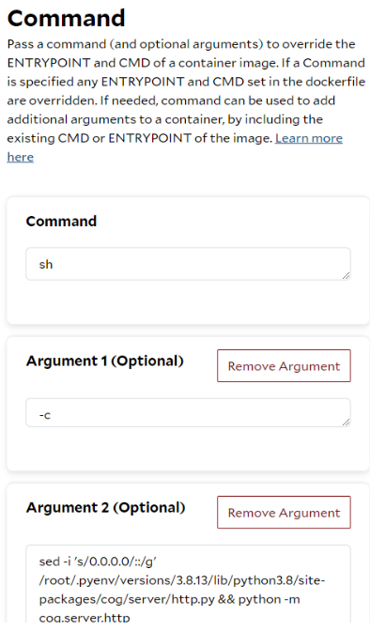Place cursor on "python -m" text
Screen dimensions: 370x631
[x=270, y=599]
